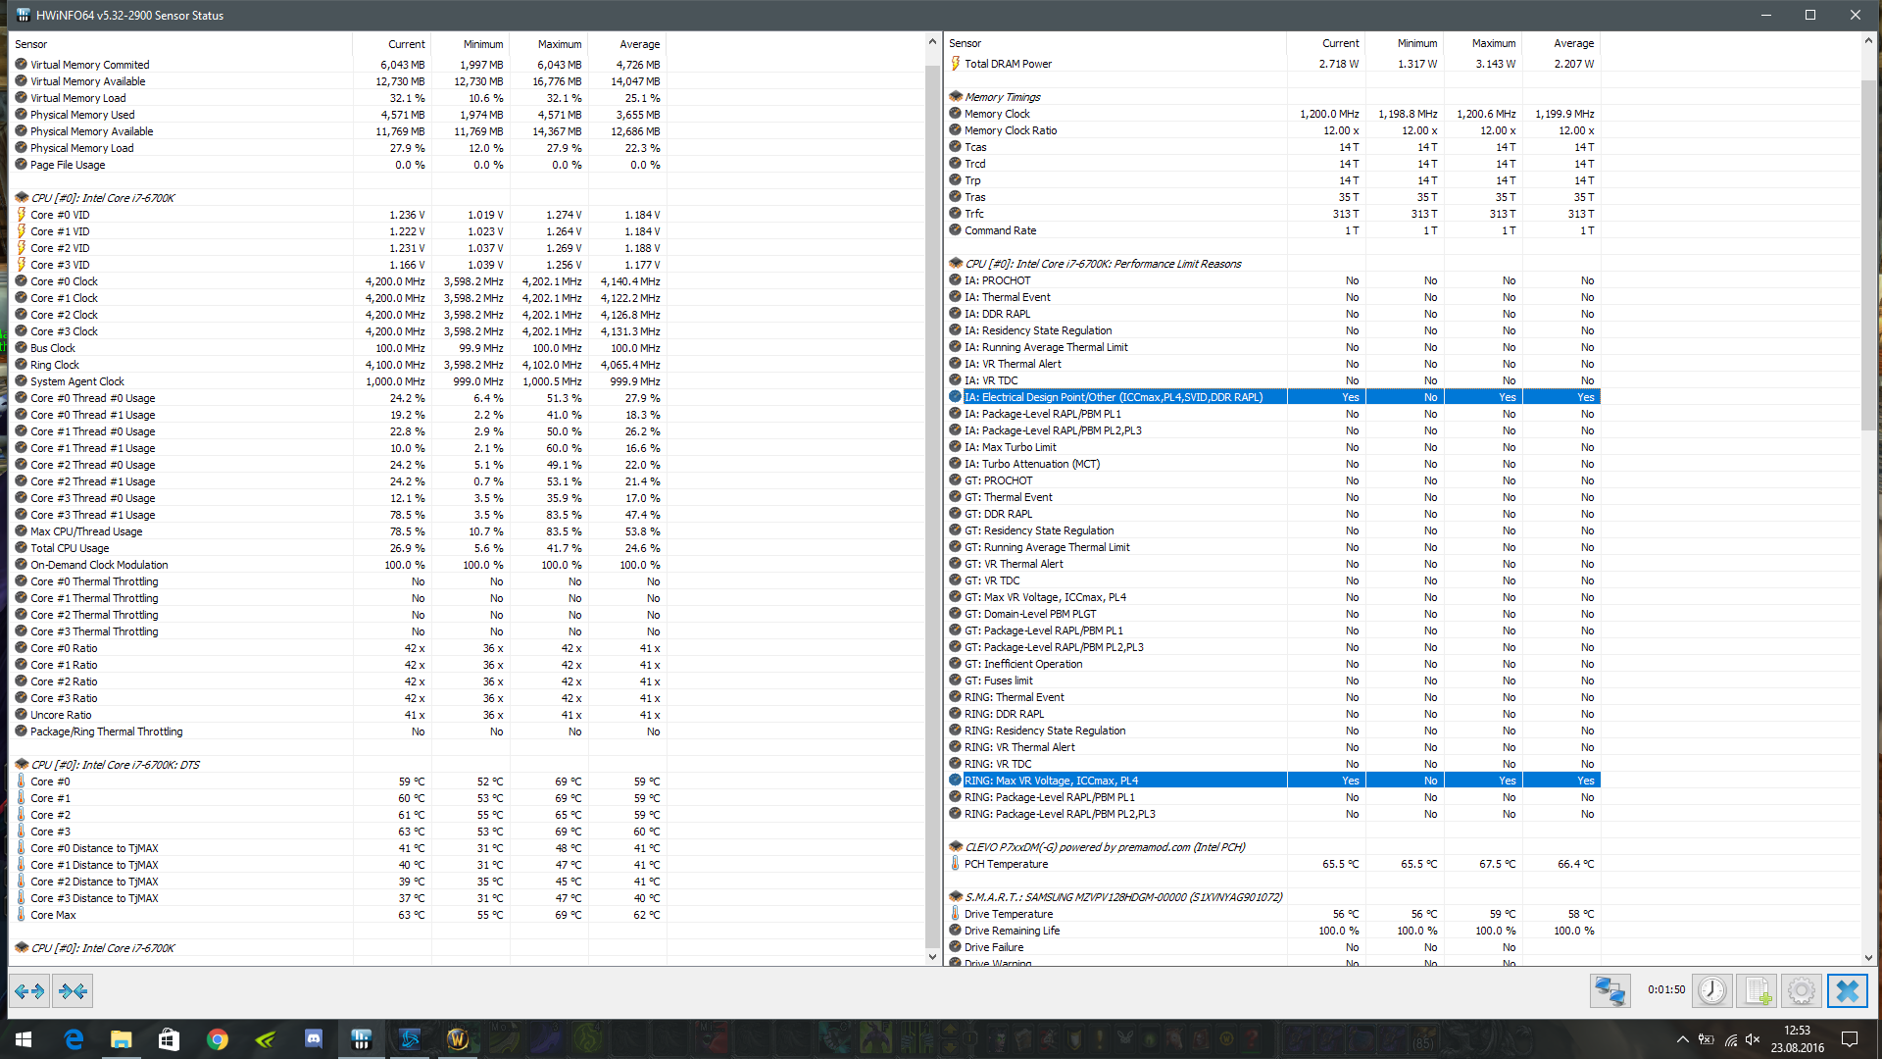Viewport: 1882px width, 1059px height.
Task: Switch to World of Warcraft taskbar icon
Action: (457, 1039)
